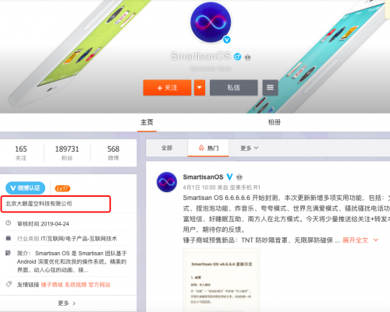Open the 官方网站 friendly link

[x=99, y=285]
